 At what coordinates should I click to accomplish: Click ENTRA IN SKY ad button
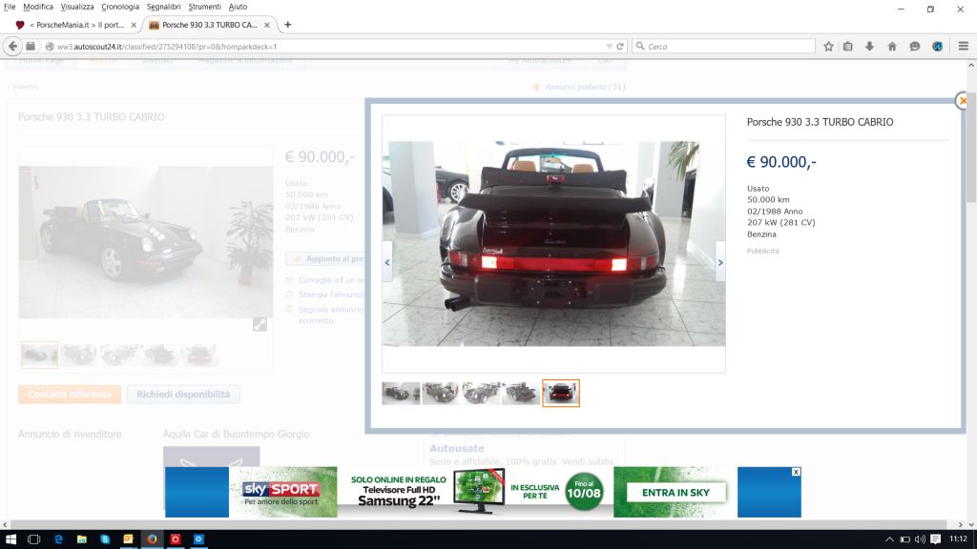676,493
